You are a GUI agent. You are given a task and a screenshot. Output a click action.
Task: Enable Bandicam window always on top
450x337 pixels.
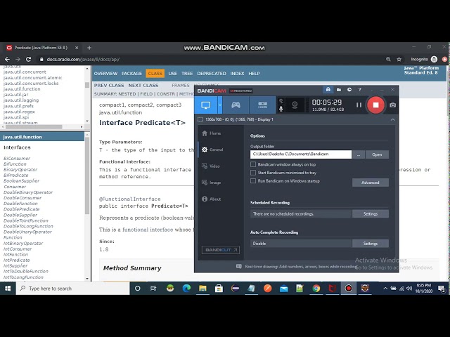click(x=253, y=164)
